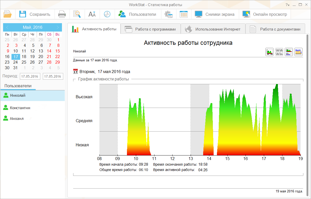The image size is (311, 199).
Task: Click the calendar grid toolbar icon
Action: [184, 14]
